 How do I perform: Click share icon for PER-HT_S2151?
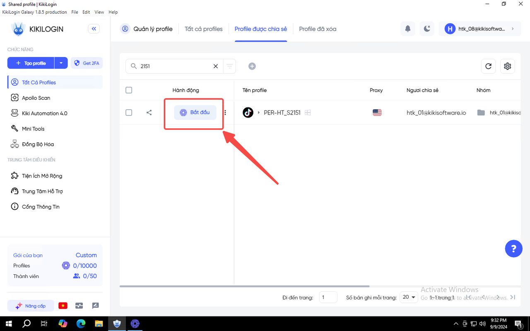pos(149,113)
